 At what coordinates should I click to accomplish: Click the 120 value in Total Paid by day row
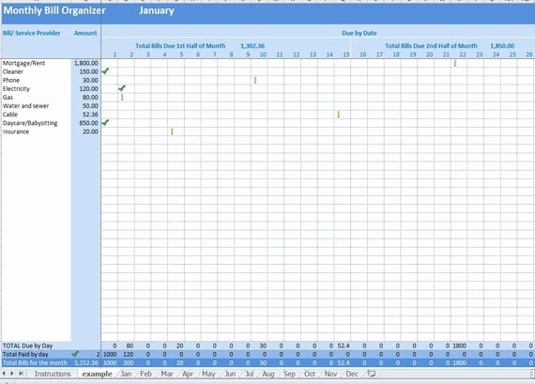[128, 354]
